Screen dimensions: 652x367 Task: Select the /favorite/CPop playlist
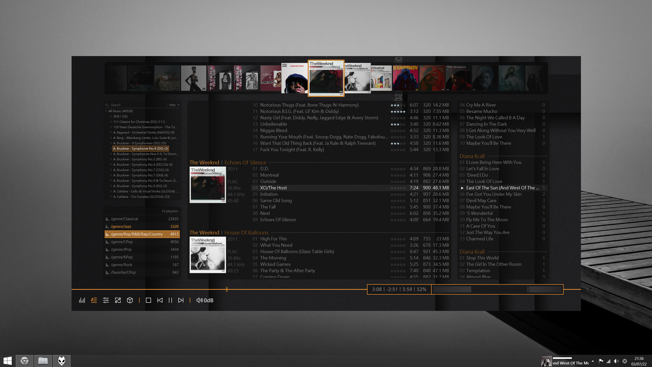click(142, 272)
